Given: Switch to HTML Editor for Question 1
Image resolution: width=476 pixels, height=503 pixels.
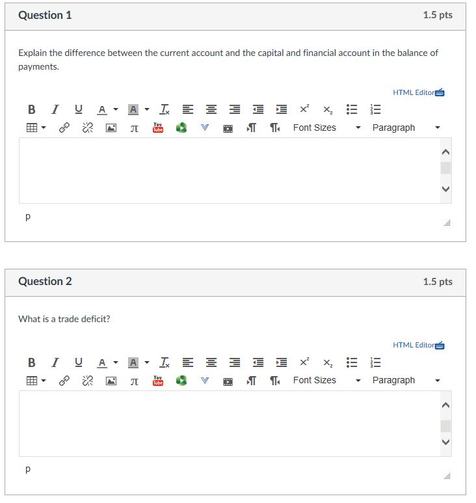Looking at the screenshot, I should pyautogui.click(x=418, y=92).
